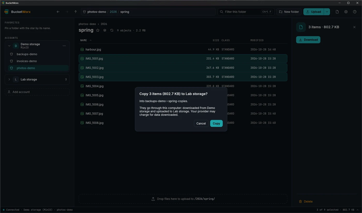The image size is (362, 213).
Task: Add account in the sidebar
Action: [x=37, y=92]
